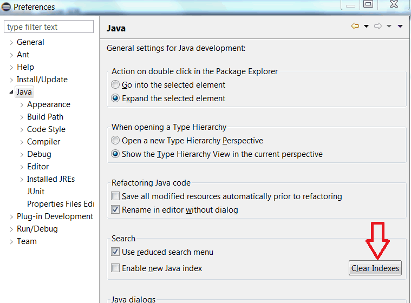Screen dimensions: 411x303
Task: Click the type filter text field
Action: coord(49,27)
